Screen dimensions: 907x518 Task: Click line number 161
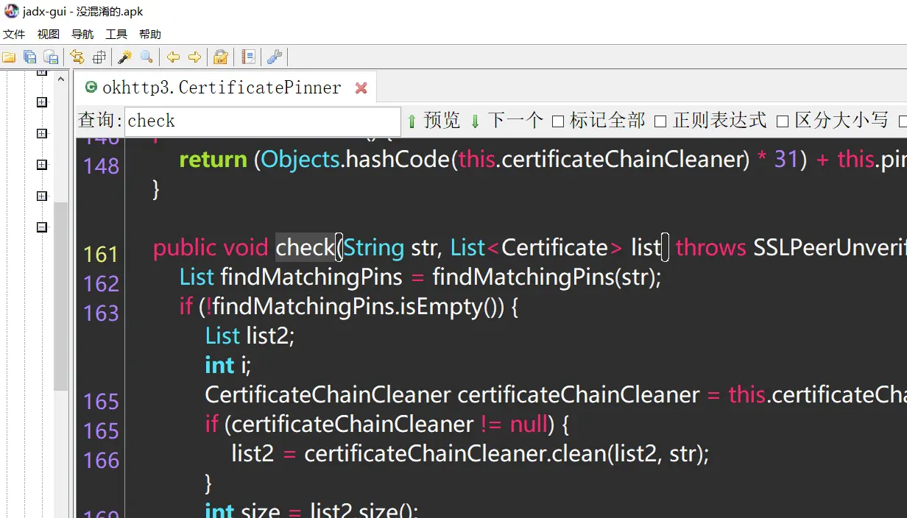pos(101,255)
